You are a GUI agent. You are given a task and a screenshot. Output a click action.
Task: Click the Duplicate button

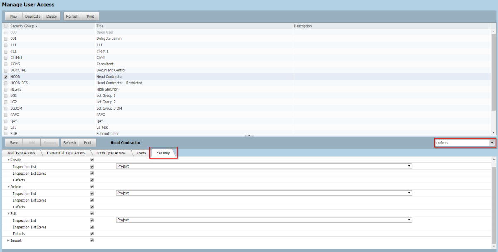pyautogui.click(x=32, y=17)
